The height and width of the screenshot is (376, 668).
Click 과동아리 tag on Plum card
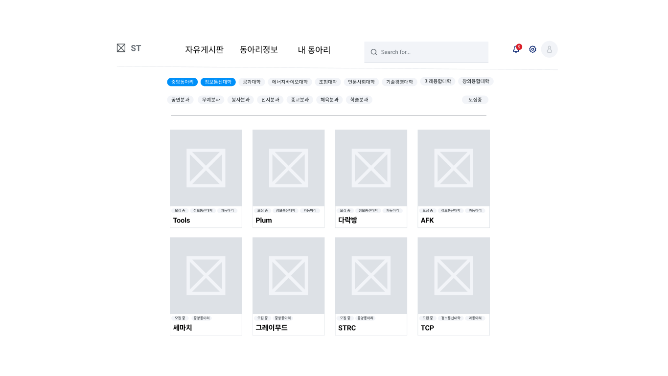[x=310, y=211]
